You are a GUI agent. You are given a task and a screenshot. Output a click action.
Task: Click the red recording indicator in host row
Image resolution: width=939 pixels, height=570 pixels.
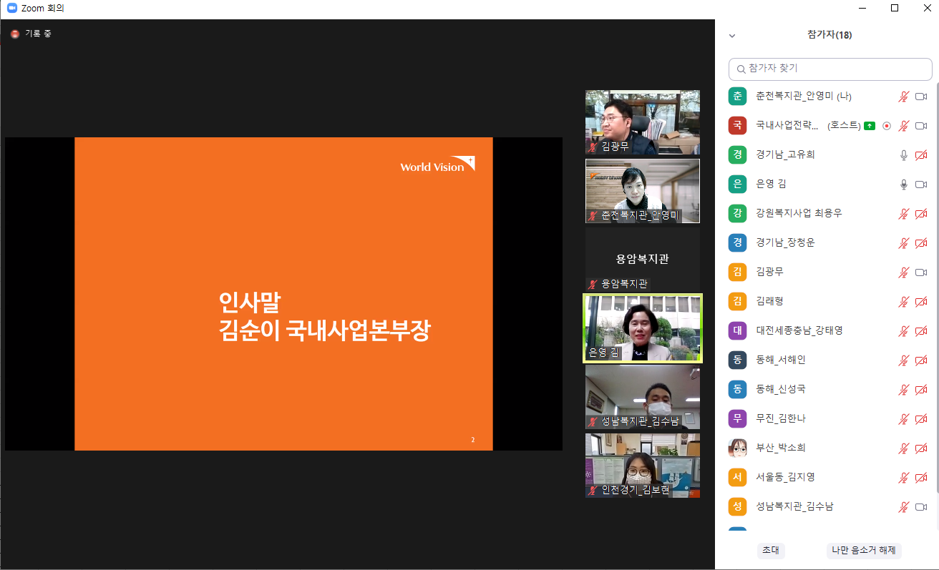tap(887, 126)
